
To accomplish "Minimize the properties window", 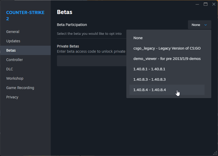I will point(197,4).
